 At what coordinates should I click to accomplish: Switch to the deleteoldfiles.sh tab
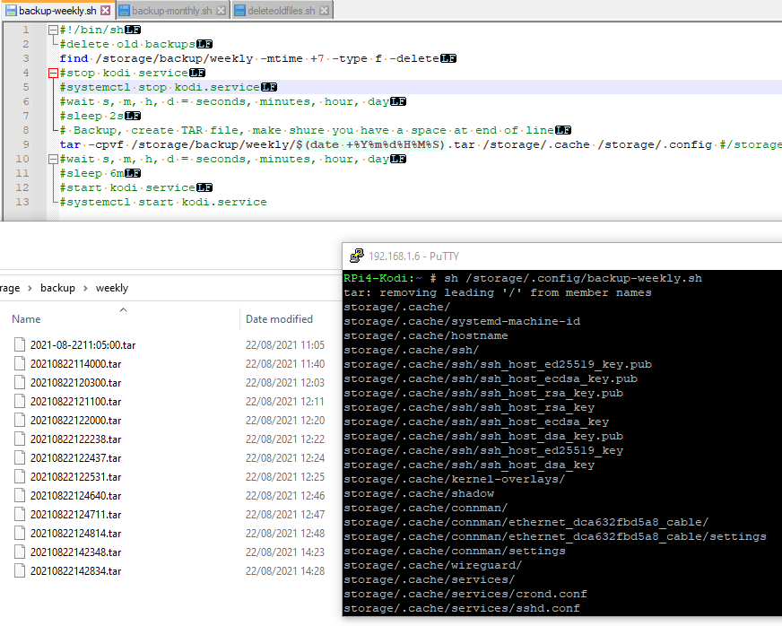[x=281, y=11]
